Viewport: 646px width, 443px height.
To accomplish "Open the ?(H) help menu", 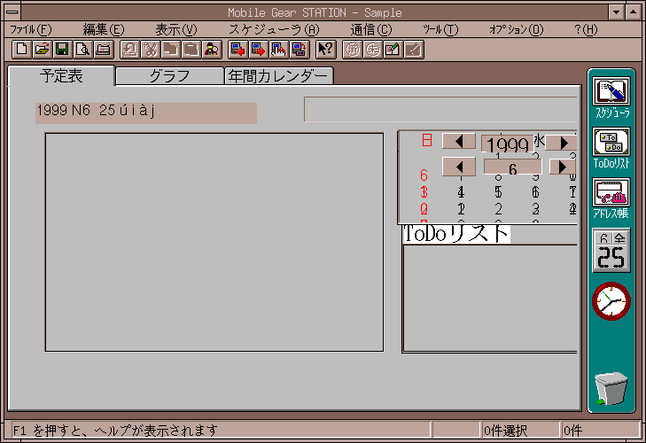I will click(586, 29).
